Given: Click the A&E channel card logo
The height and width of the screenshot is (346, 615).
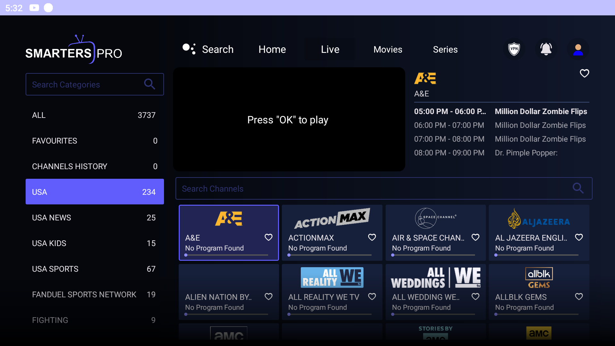Looking at the screenshot, I should click(x=229, y=219).
